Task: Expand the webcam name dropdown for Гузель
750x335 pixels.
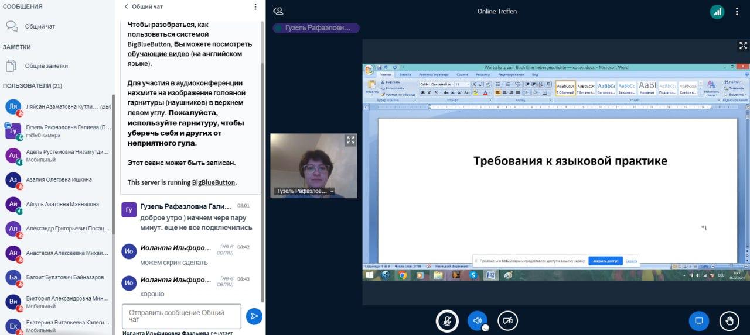Action: 332,191
